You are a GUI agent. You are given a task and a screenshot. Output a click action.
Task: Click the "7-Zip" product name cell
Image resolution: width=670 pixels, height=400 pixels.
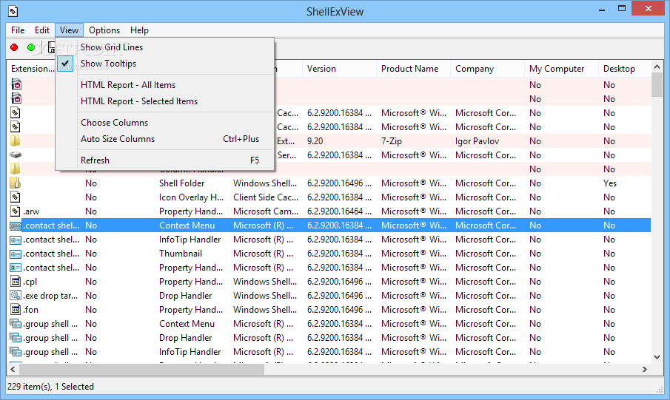point(392,141)
